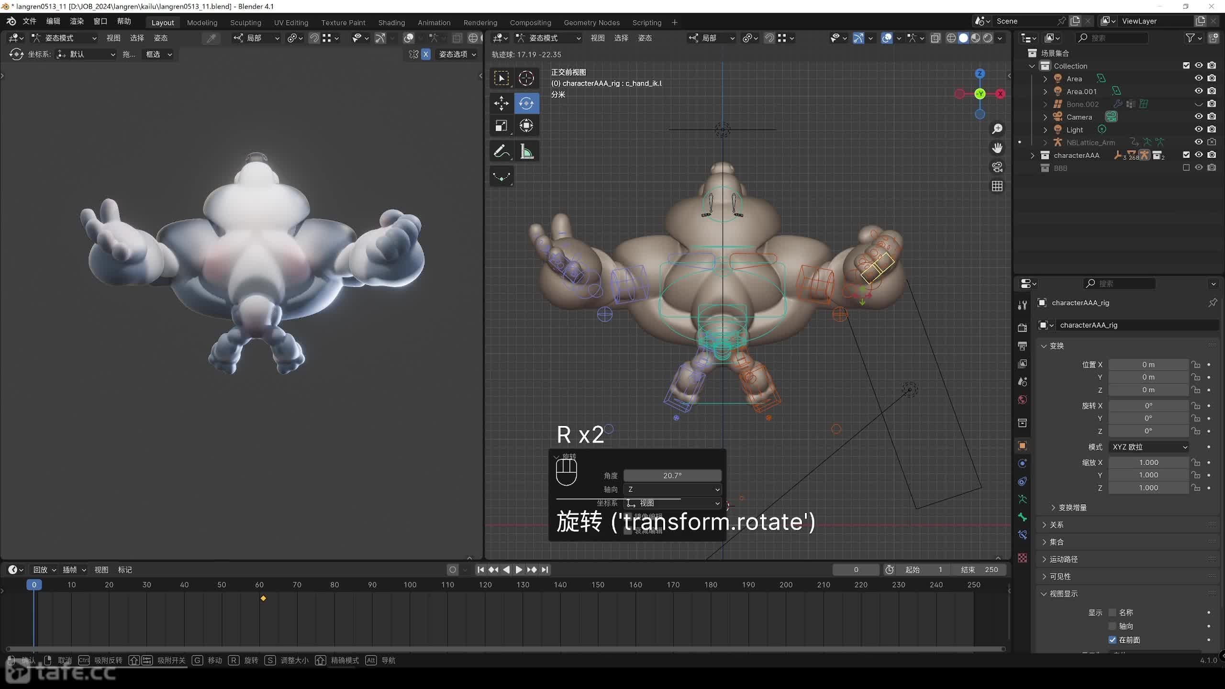
Task: Uncheck the In Front checkbox
Action: click(1113, 640)
